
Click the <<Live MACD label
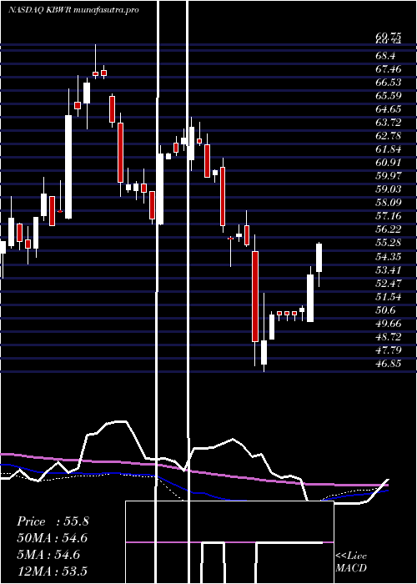[x=351, y=562]
